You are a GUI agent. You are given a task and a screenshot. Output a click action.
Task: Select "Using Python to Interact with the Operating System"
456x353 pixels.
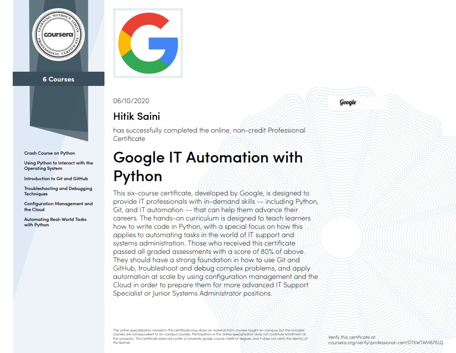click(58, 165)
